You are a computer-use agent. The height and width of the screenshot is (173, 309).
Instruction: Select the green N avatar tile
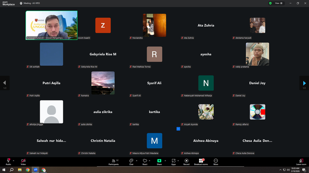click(x=206, y=83)
